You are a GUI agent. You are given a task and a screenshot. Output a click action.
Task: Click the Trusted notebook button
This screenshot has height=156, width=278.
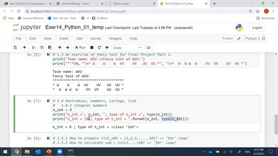[x=227, y=39]
